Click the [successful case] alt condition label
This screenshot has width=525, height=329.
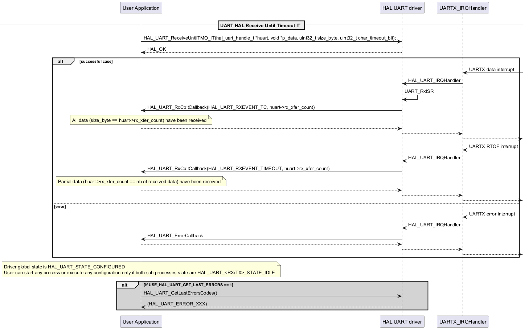[96, 62]
